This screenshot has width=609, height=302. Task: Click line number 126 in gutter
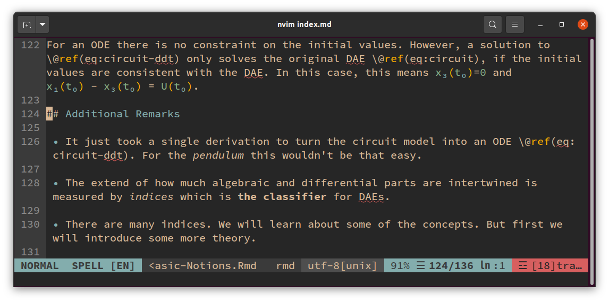pos(30,142)
